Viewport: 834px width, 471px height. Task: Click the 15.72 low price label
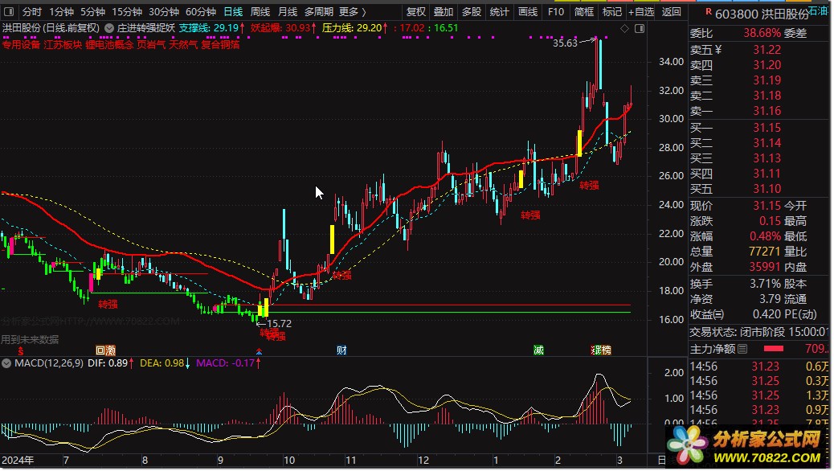point(280,324)
